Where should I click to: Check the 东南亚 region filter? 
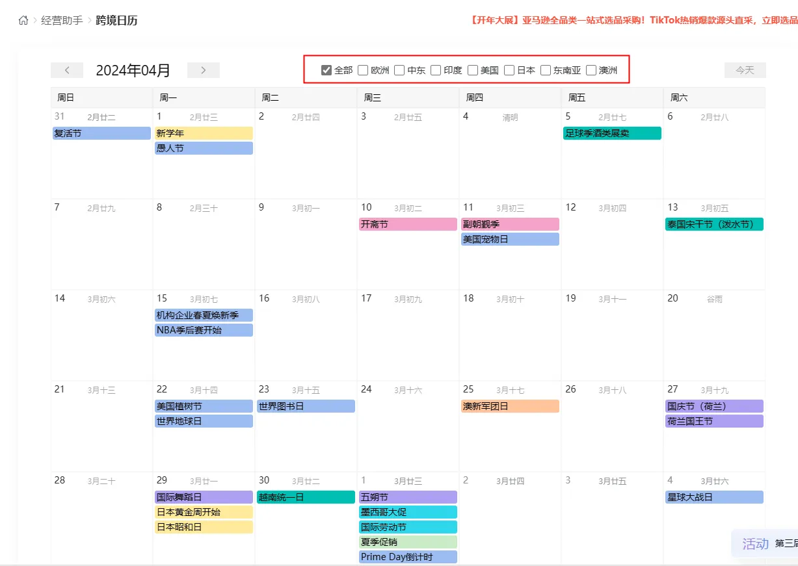[546, 70]
